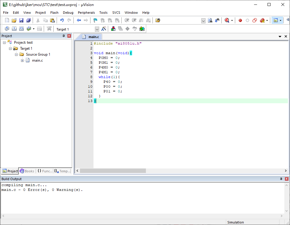Open the editor's active files dropdown arrow
The width and height of the screenshot is (290, 225).
[280, 37]
